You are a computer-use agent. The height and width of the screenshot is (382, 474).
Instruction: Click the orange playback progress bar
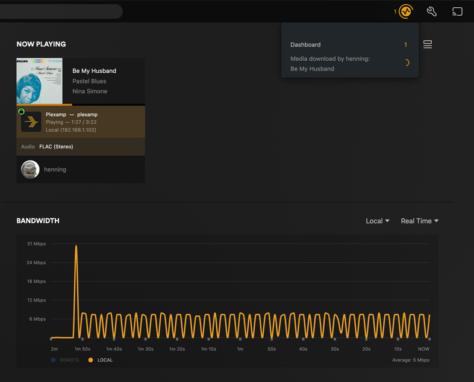tap(44, 105)
